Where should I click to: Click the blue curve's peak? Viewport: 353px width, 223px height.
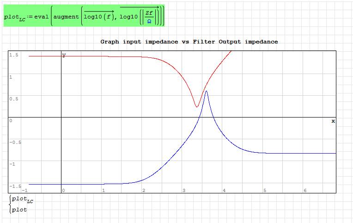pos(206,91)
